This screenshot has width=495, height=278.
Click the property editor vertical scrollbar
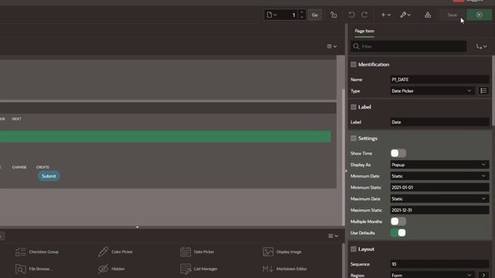click(493, 91)
